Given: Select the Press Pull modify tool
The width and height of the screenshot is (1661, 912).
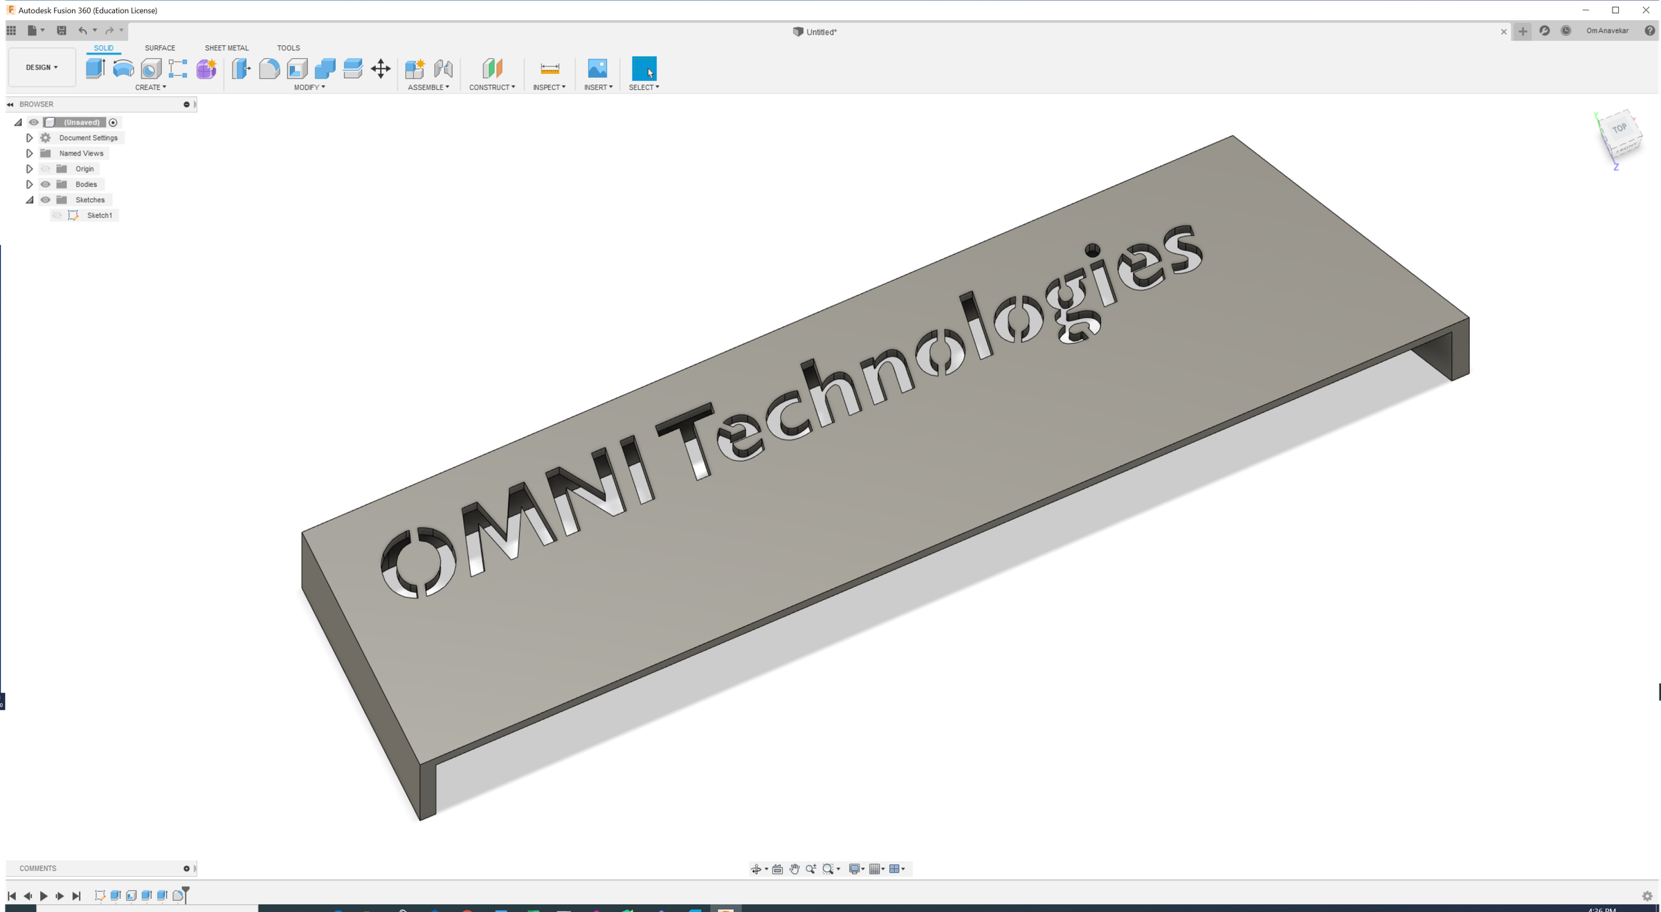Looking at the screenshot, I should coord(240,67).
